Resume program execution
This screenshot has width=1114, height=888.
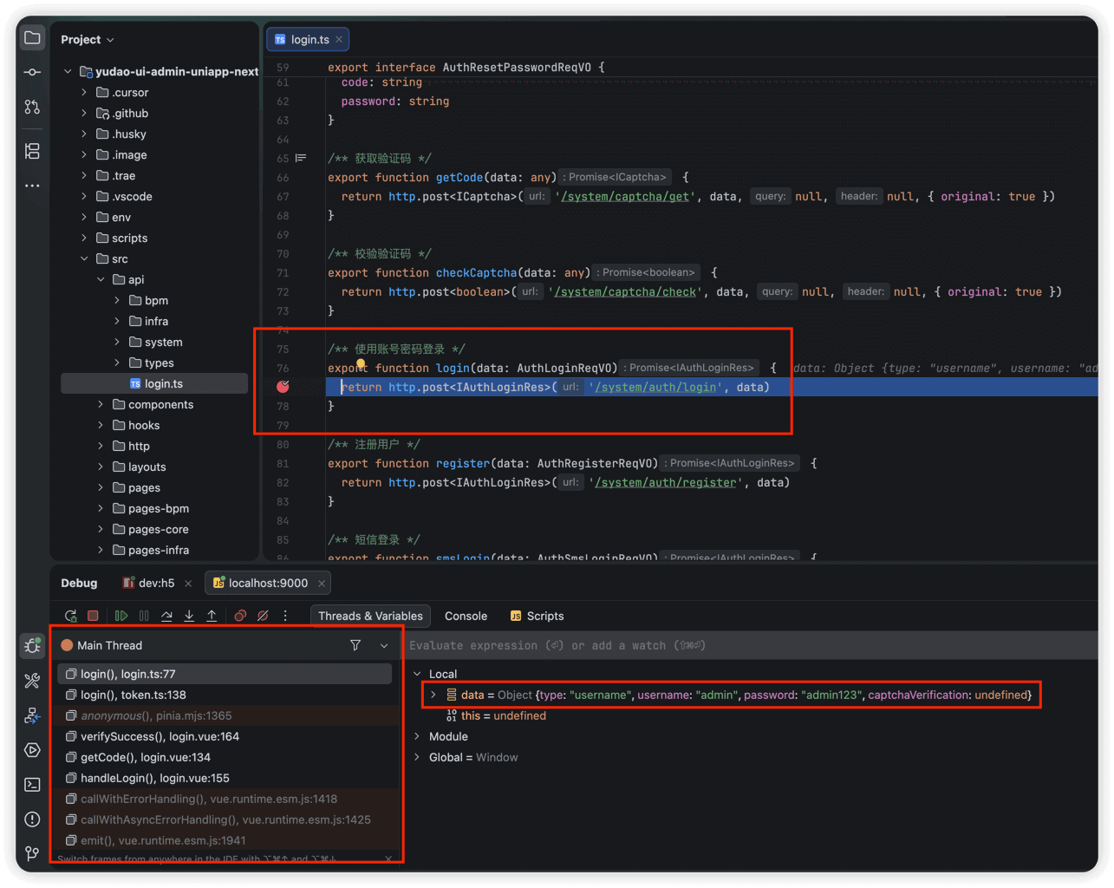(x=121, y=616)
